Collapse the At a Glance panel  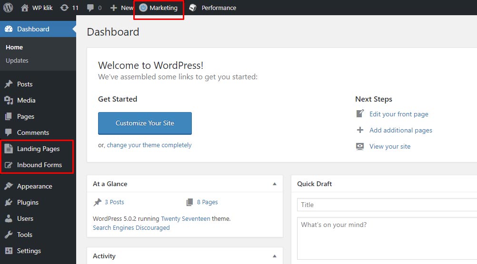pos(274,184)
